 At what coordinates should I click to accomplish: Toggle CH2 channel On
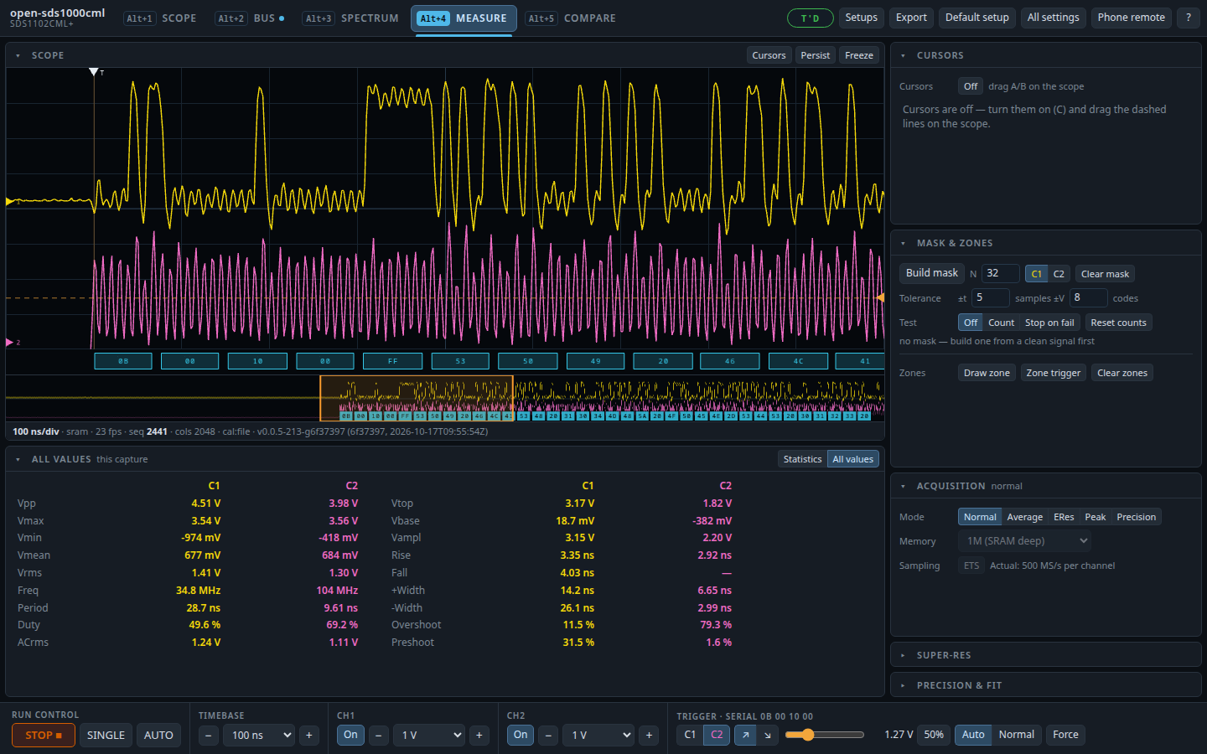pyautogui.click(x=521, y=735)
